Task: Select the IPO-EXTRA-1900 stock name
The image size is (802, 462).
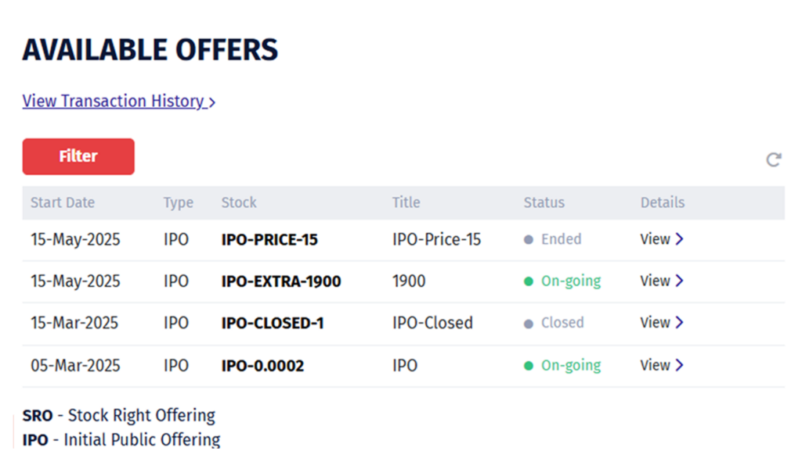Action: tap(281, 281)
